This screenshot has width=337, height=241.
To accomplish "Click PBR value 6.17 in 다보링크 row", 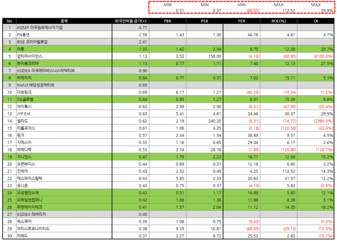I will tap(180, 92).
